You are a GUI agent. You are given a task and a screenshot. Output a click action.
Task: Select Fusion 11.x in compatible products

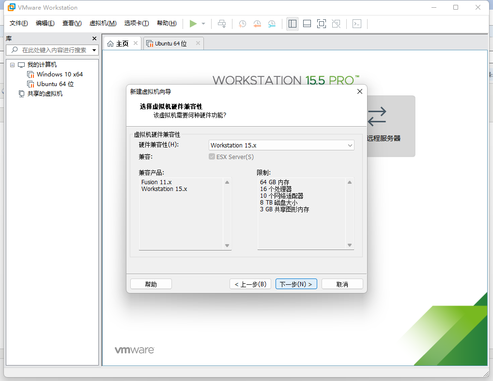[x=156, y=182]
